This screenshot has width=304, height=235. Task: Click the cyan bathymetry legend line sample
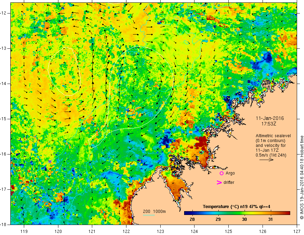(149, 215)
